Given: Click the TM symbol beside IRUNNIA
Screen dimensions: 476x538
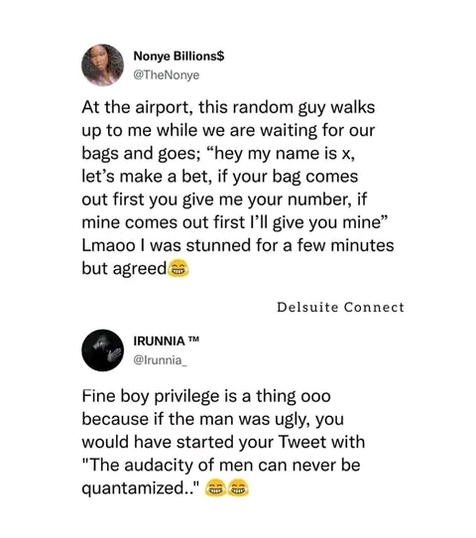Looking at the screenshot, I should (x=193, y=339).
